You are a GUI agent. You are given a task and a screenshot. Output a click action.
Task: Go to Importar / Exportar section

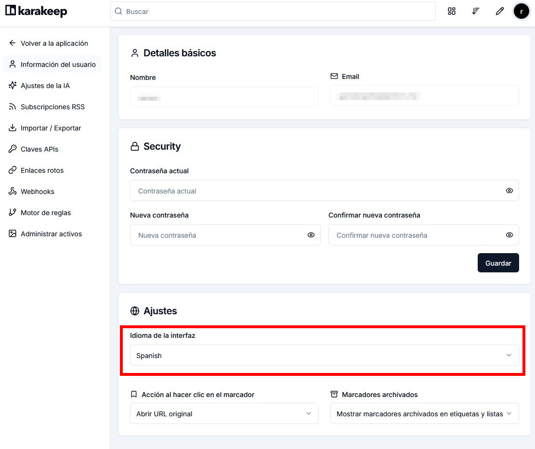51,128
